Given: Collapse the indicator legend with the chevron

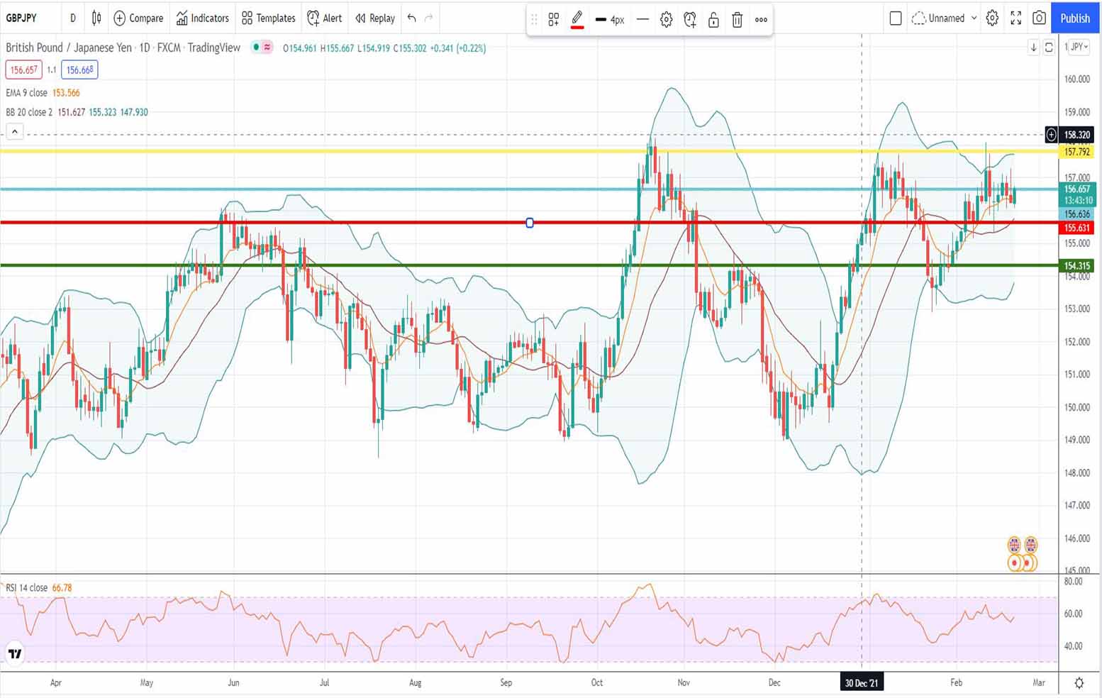Looking at the screenshot, I should [x=14, y=131].
